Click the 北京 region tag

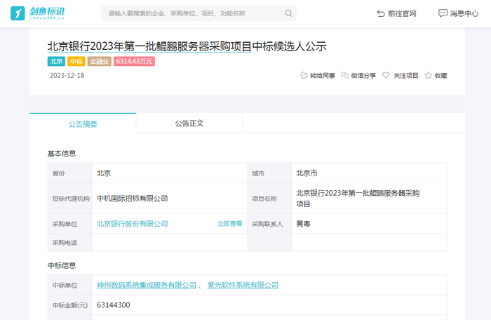click(x=56, y=61)
